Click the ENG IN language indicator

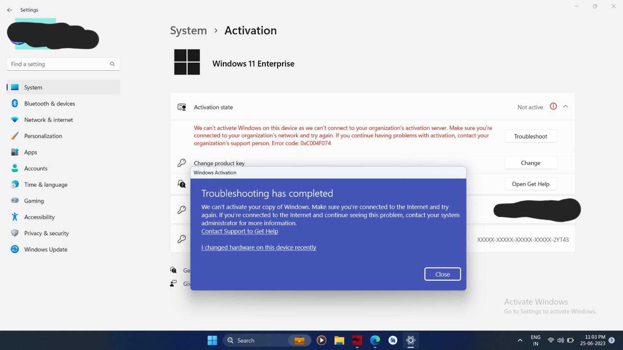click(536, 341)
